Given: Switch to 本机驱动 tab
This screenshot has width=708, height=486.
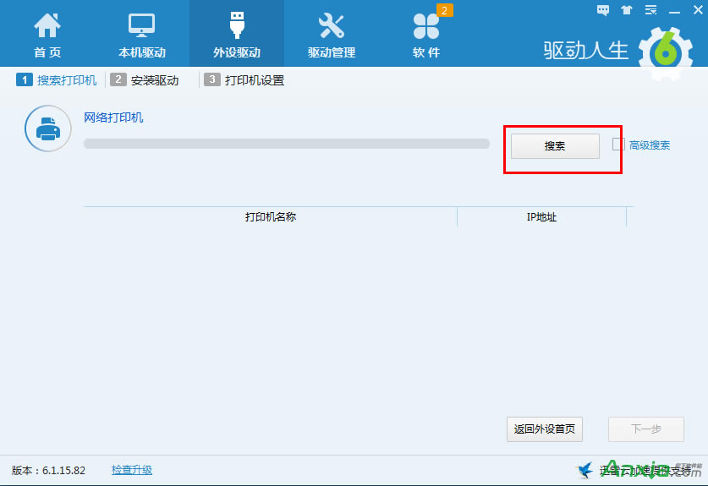Looking at the screenshot, I should (x=142, y=34).
